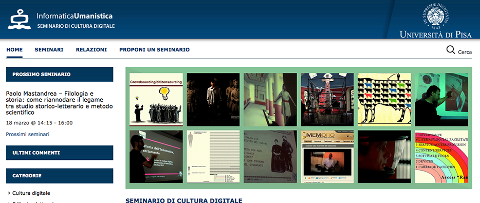Click the Crowdsourcing/citizensourcing thumbnail
480x203 pixels.
pyautogui.click(x=156, y=100)
